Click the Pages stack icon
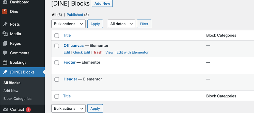This screenshot has width=254, height=113. pos(5,43)
